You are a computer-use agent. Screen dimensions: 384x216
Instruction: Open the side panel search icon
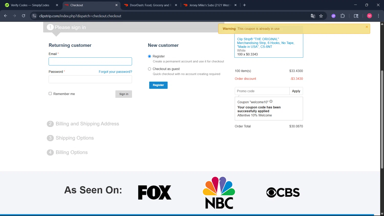[356, 16]
